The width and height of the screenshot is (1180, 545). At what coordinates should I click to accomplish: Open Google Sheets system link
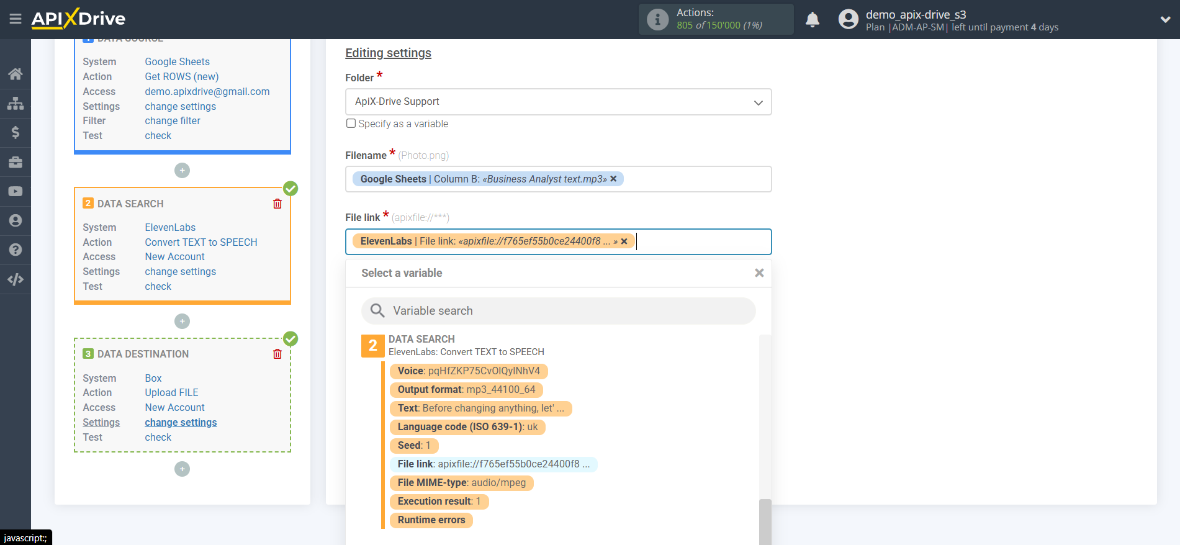(x=177, y=61)
